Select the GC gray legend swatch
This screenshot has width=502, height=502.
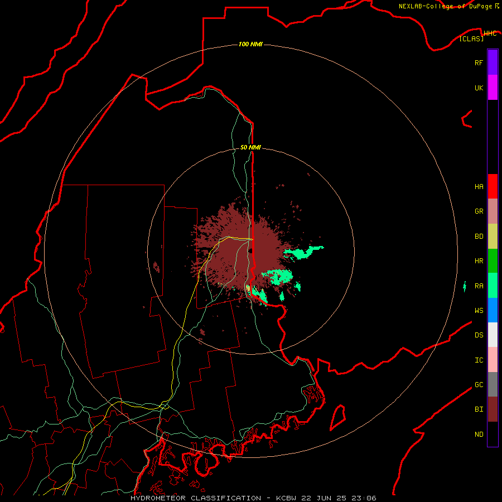pyautogui.click(x=493, y=384)
